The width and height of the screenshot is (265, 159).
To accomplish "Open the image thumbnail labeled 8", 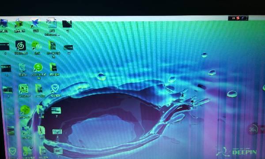I will tap(57, 132).
